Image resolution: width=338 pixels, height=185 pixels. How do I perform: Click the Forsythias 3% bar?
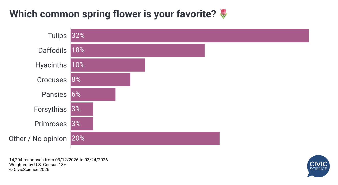[82, 109]
